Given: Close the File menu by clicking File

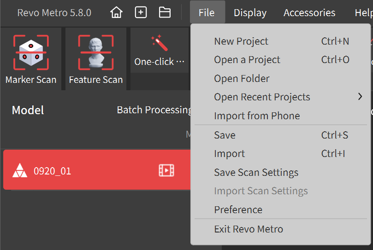Looking at the screenshot, I should click(207, 13).
